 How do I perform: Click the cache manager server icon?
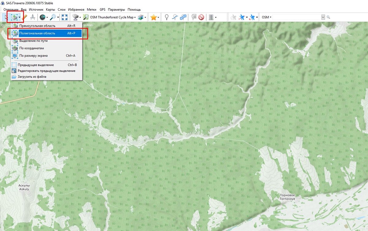[211, 17]
